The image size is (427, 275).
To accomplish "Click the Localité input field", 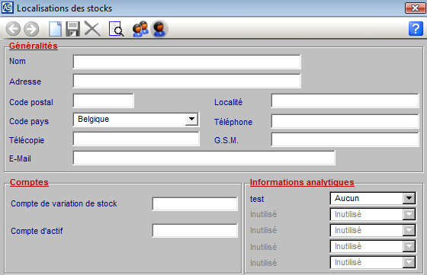I will coord(345,101).
